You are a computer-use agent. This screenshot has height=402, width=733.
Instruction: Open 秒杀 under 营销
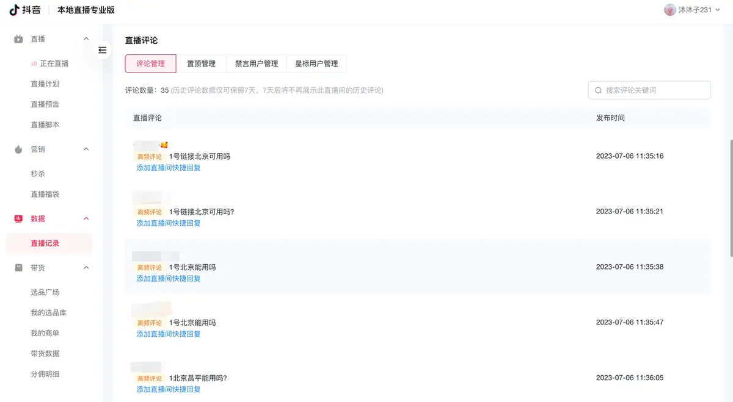[38, 174]
